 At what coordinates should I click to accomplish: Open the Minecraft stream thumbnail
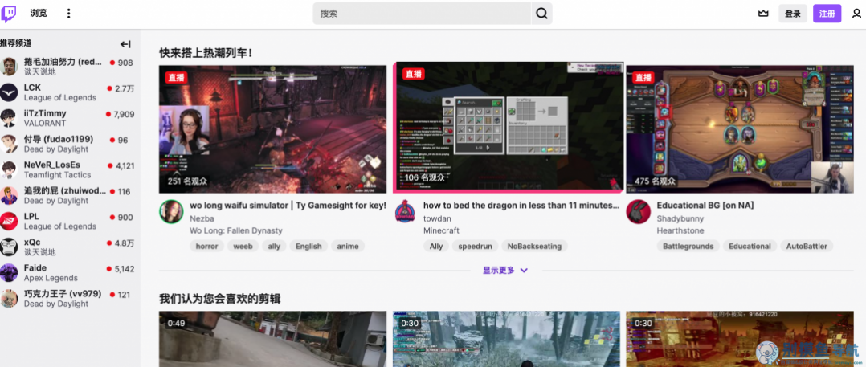click(x=508, y=127)
